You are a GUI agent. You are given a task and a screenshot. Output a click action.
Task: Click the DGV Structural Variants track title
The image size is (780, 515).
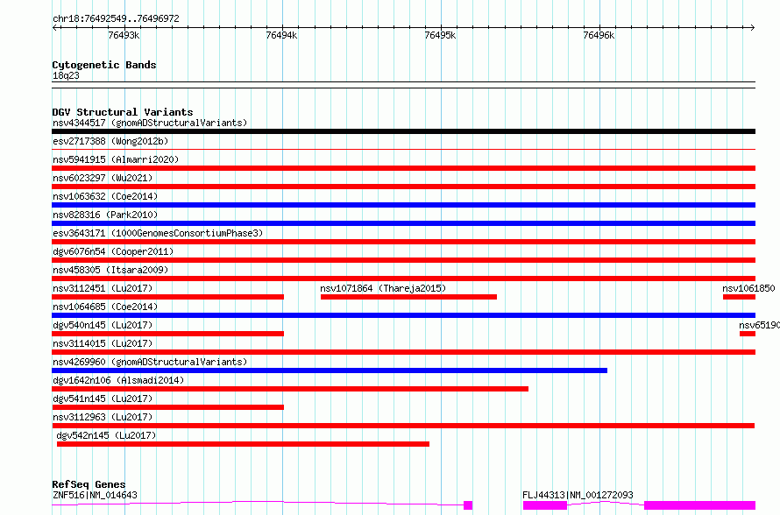coord(123,112)
